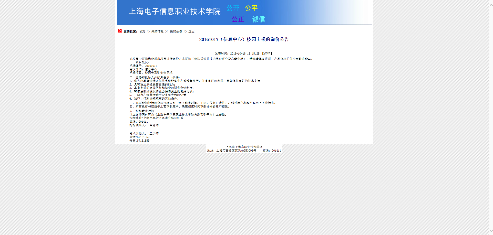Click the cyan 公开 slogan in banner
This screenshot has width=493, height=235.
233,8
